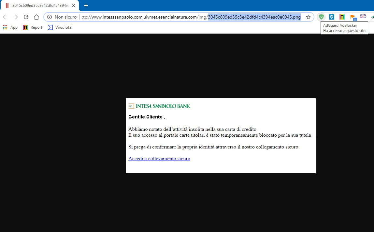Select the 3045c609ed35c3e42dfd4c4394 tab
Viewport: 374px width, 232px height.
coord(40,6)
